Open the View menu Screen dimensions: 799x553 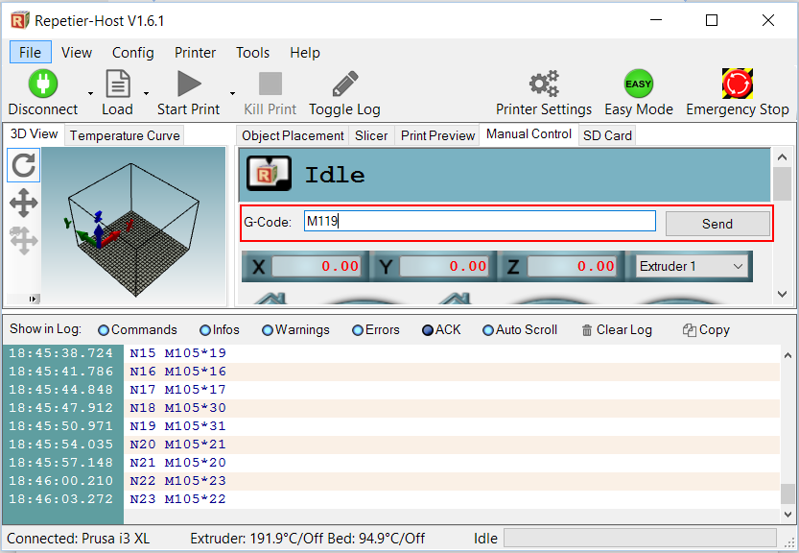click(x=77, y=52)
